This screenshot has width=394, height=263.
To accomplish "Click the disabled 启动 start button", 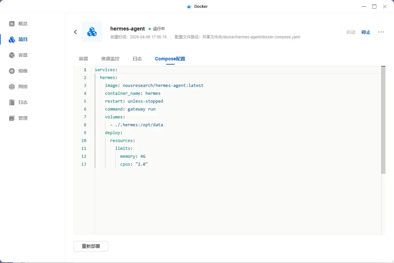I will click(351, 32).
